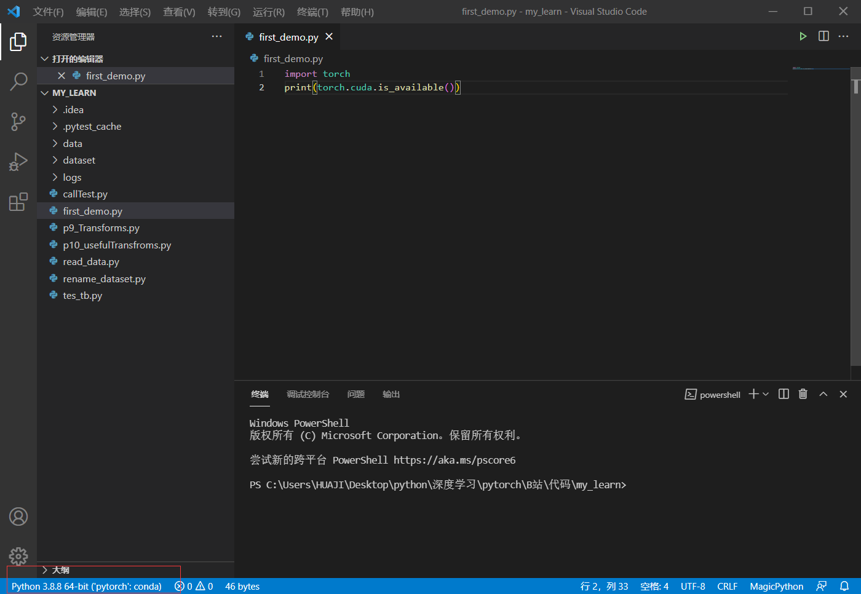Open the Search view in the activity bar

(18, 81)
